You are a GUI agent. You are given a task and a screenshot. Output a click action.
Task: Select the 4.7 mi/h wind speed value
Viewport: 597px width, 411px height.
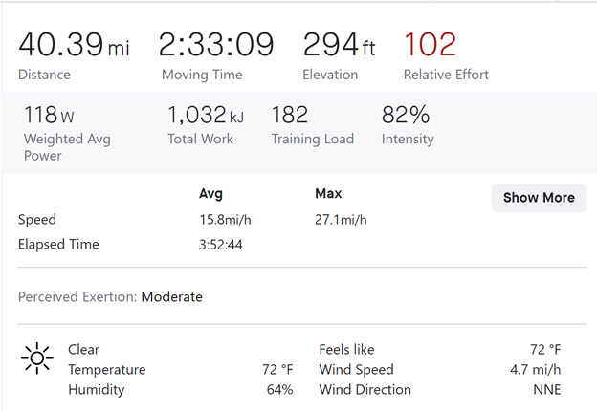coord(536,370)
